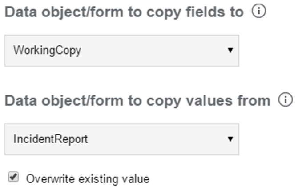Select the "IncidentReport" text in second dropdown

51,139
